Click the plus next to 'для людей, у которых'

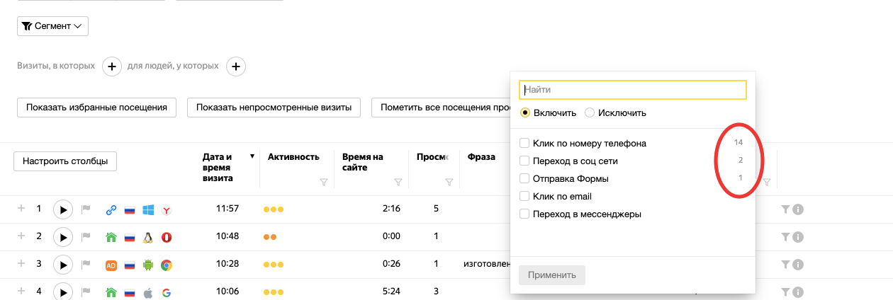[x=235, y=67]
